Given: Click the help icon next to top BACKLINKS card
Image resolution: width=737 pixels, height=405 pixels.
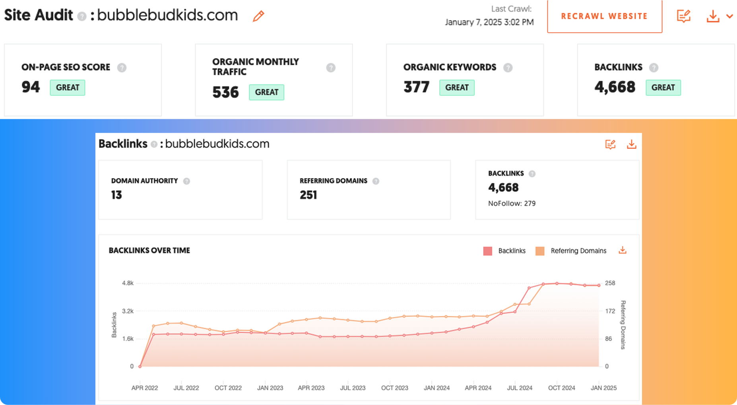Looking at the screenshot, I should pos(654,67).
